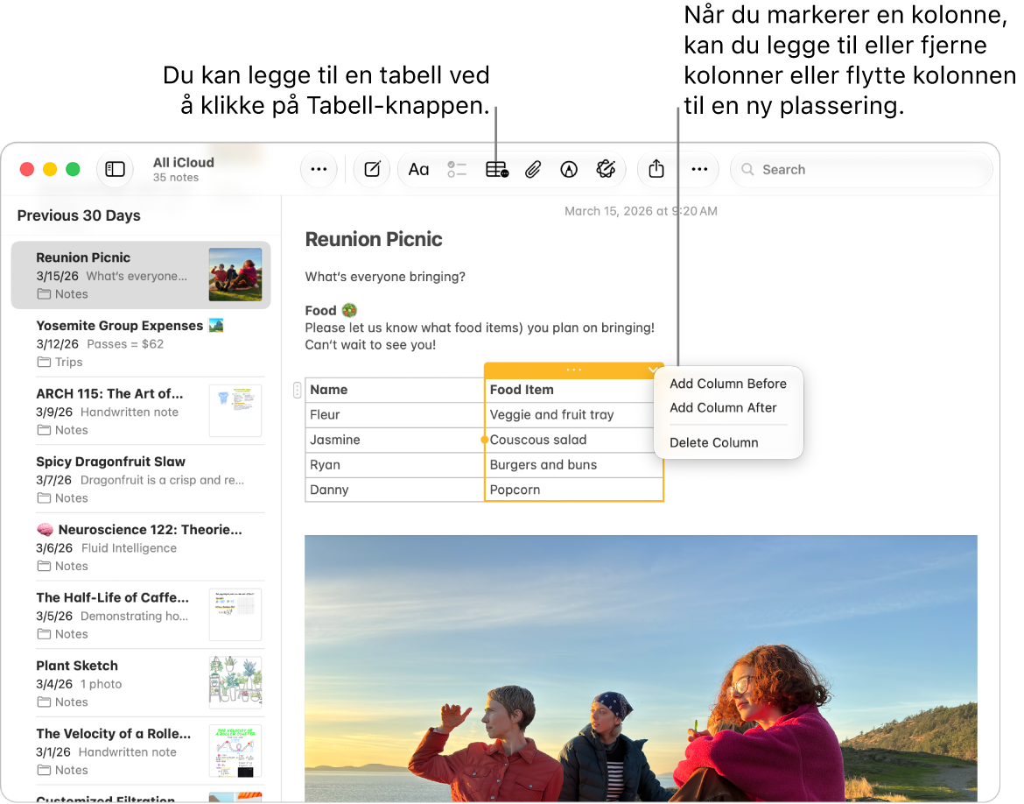Click the writing tools icon beside markup
The width and height of the screenshot is (1024, 804).
click(606, 169)
